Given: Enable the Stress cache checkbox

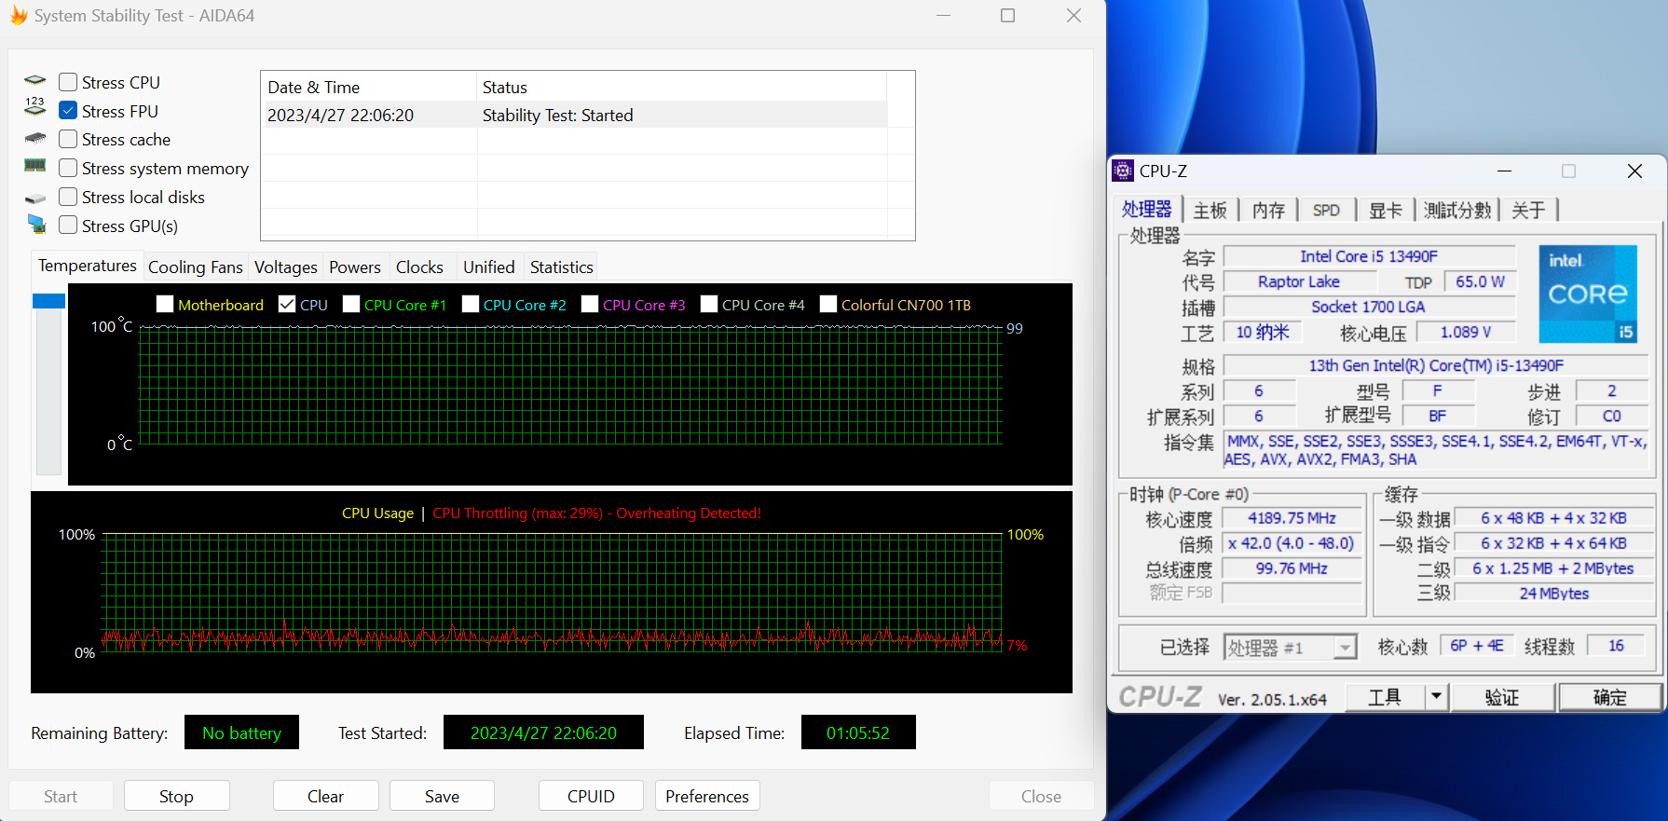Looking at the screenshot, I should [68, 139].
